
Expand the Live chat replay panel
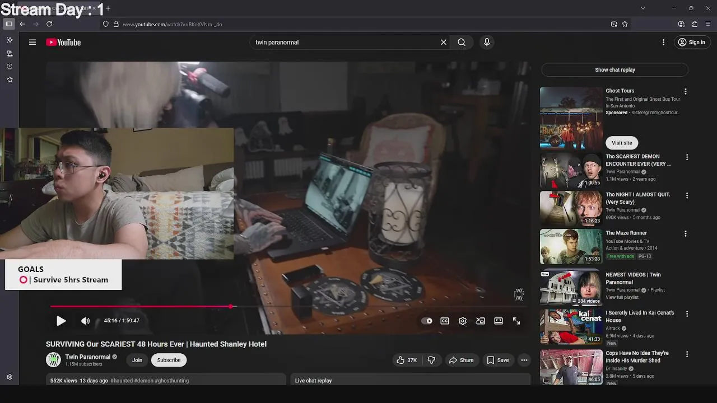point(410,381)
